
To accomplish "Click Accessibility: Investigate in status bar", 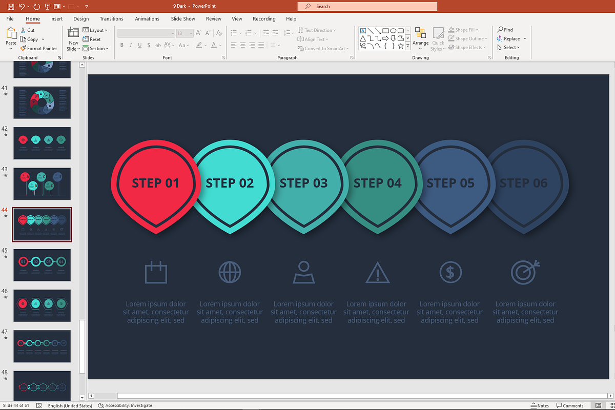I will (x=125, y=405).
